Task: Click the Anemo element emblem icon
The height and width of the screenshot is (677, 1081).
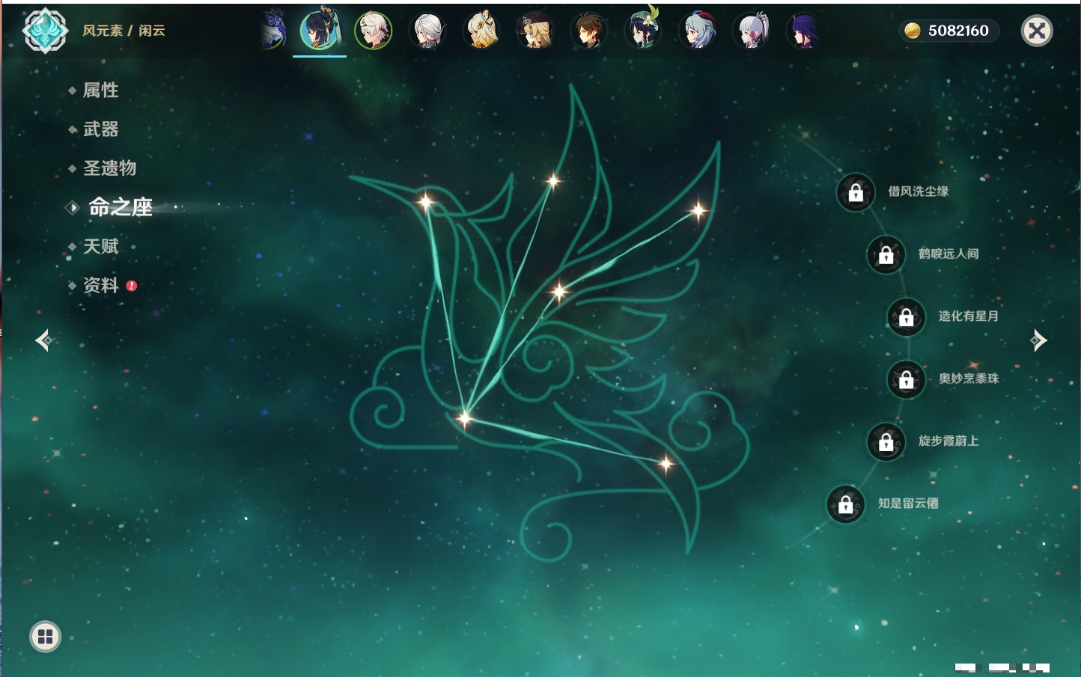Action: click(45, 31)
